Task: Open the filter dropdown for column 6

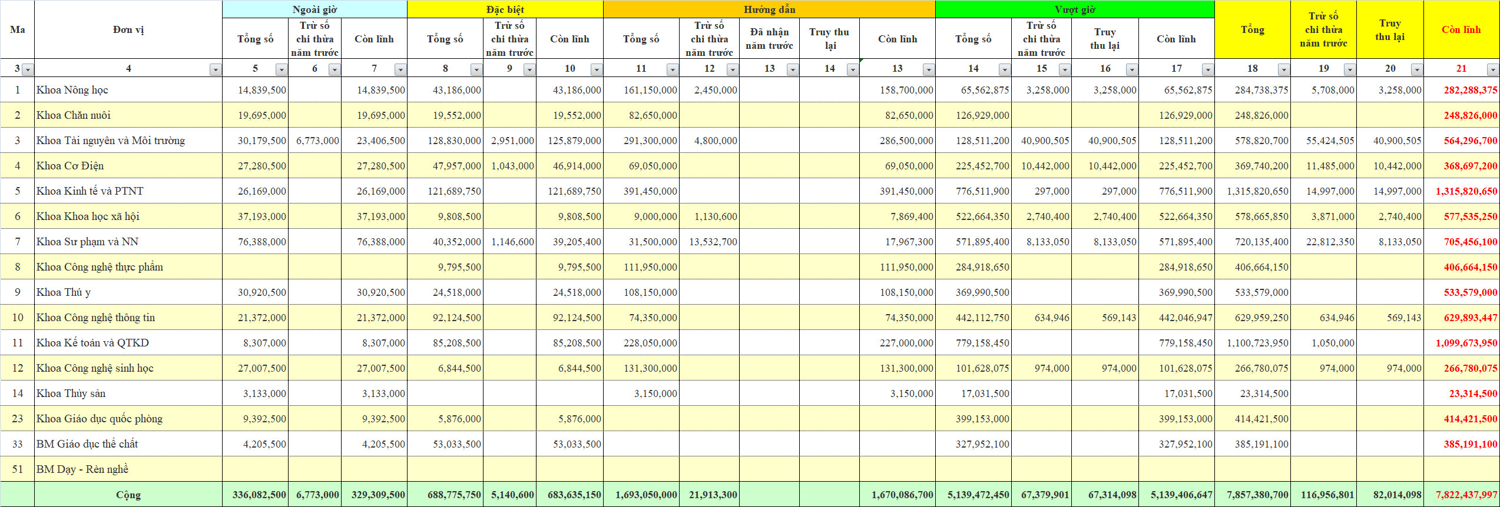Action: click(335, 69)
